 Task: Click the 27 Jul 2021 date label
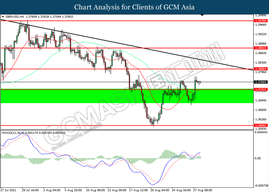[x=8, y=190]
